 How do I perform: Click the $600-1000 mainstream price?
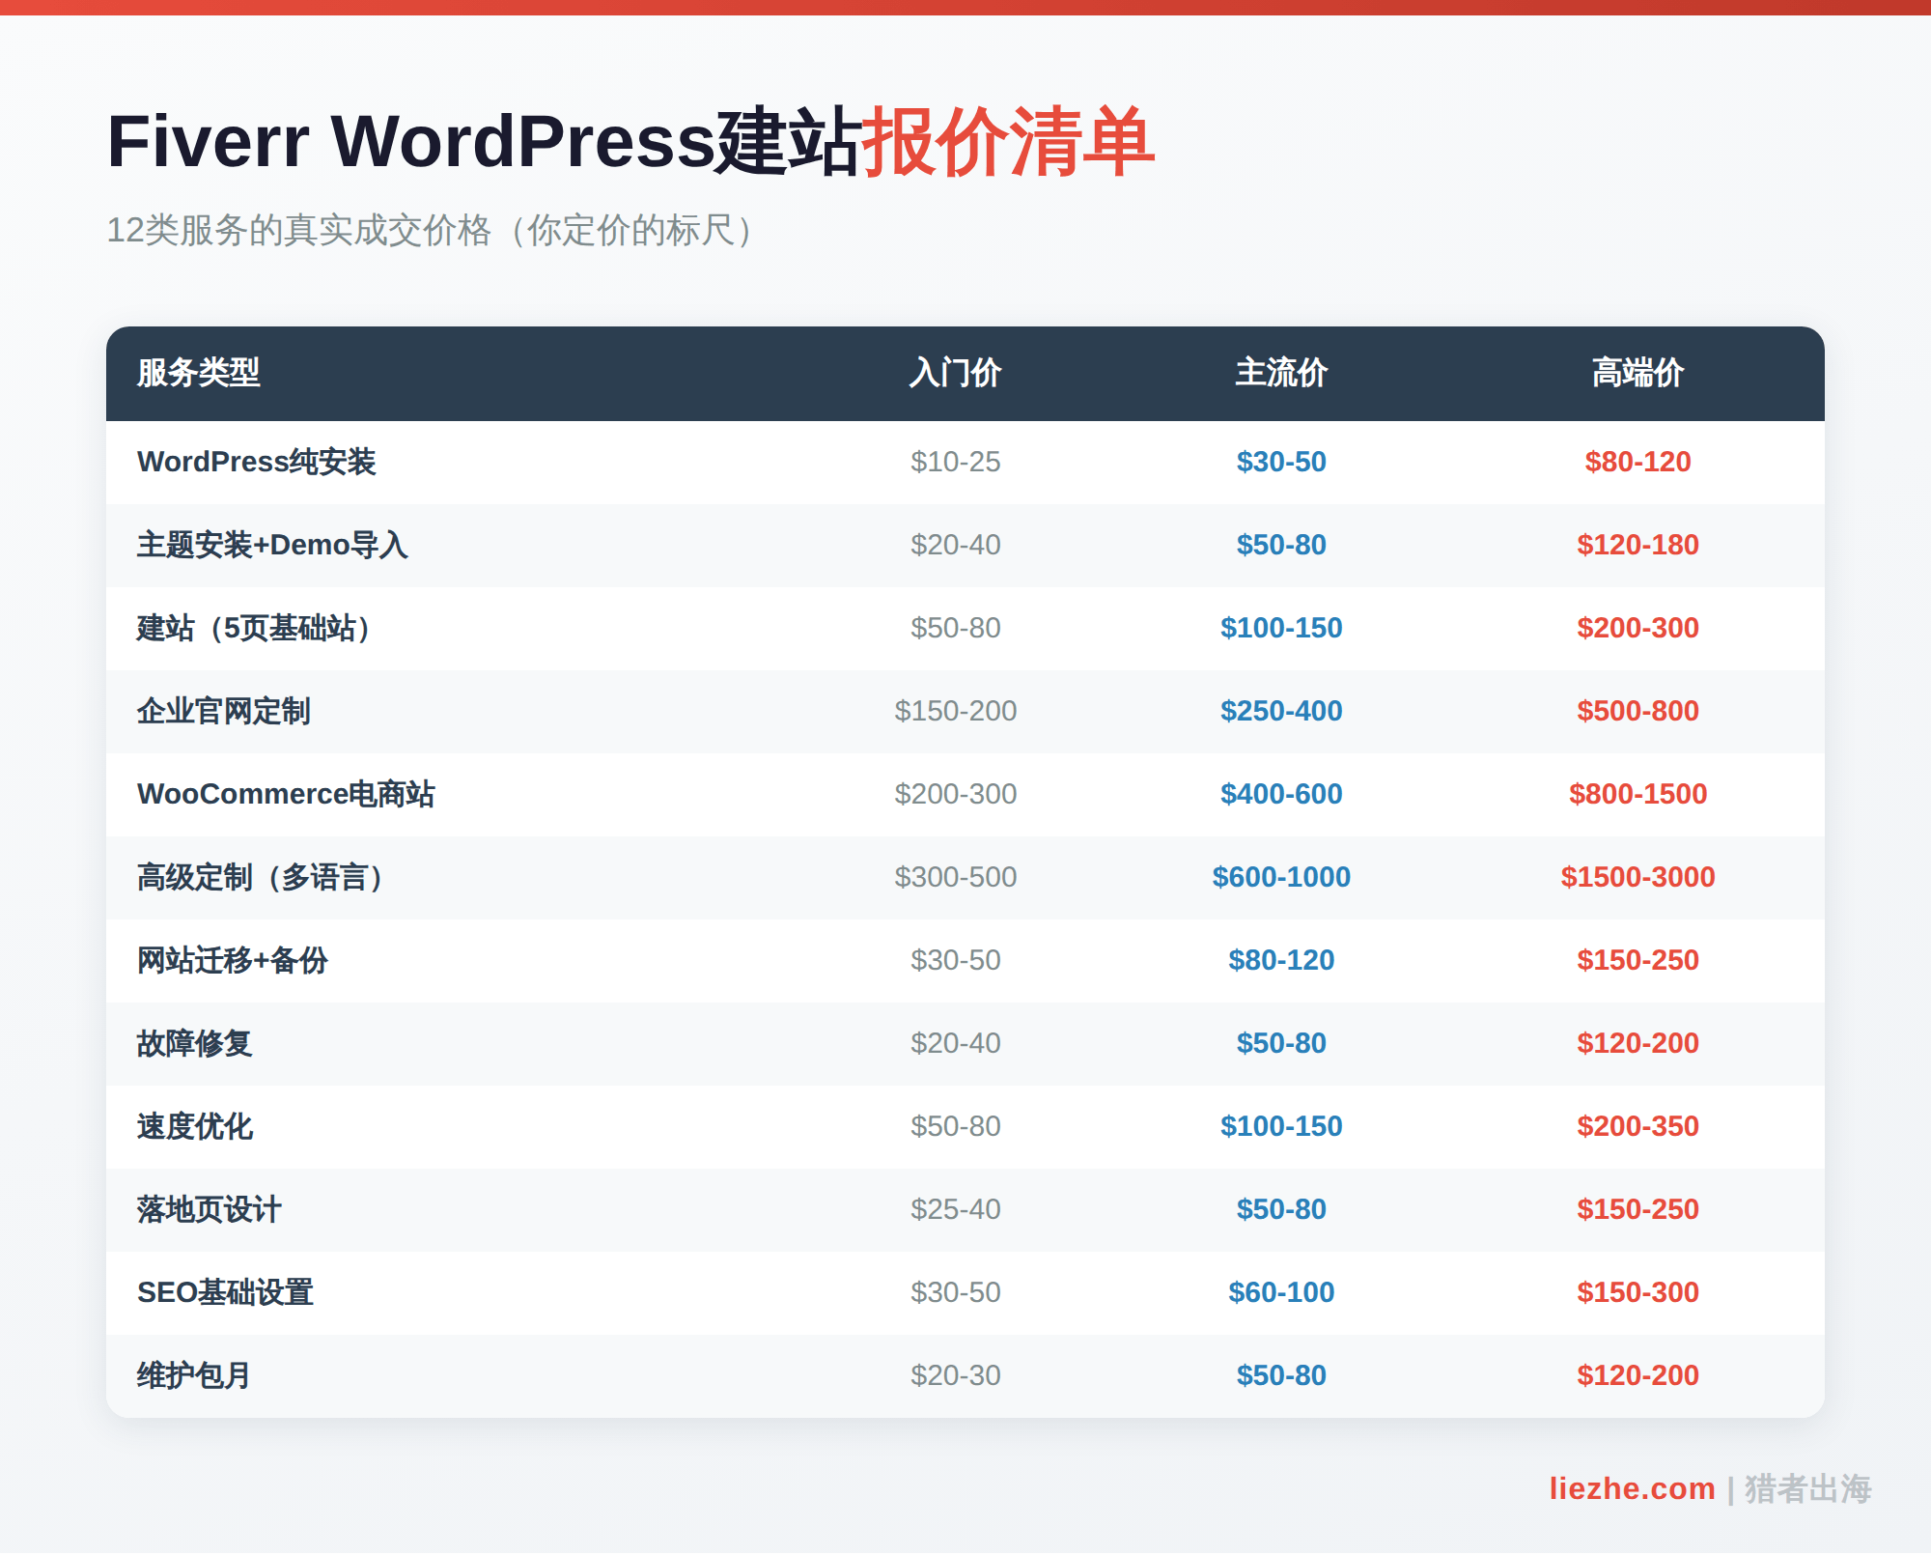coord(1281,877)
